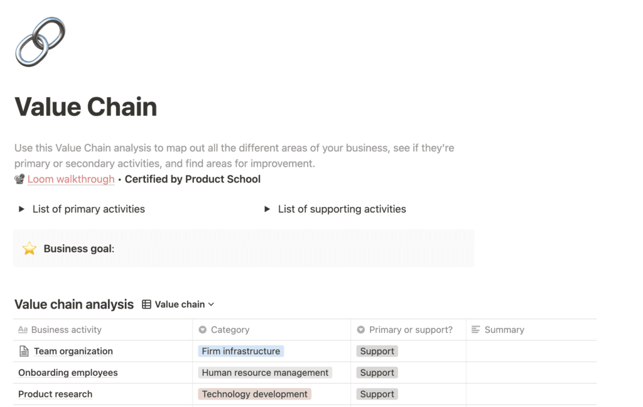Click the text icon in the Summary column header

pyautogui.click(x=475, y=329)
